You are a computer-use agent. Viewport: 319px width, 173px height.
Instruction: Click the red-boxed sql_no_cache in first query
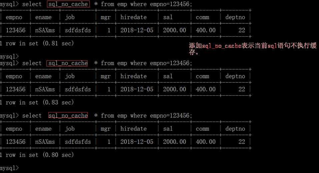[x=68, y=4]
